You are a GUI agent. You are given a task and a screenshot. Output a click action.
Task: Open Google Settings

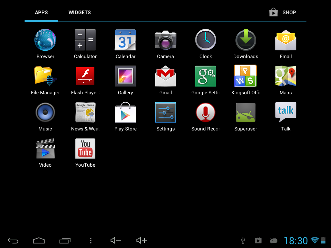[206, 80]
